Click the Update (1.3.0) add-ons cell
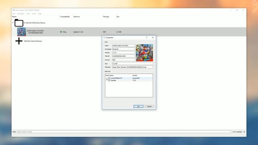Image resolution: width=258 pixels, height=145 pixels. [x=78, y=32]
